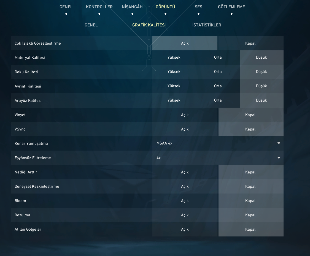
Task: Click the Kenar Yumuşatma dropdown arrow
Action: tap(279, 143)
